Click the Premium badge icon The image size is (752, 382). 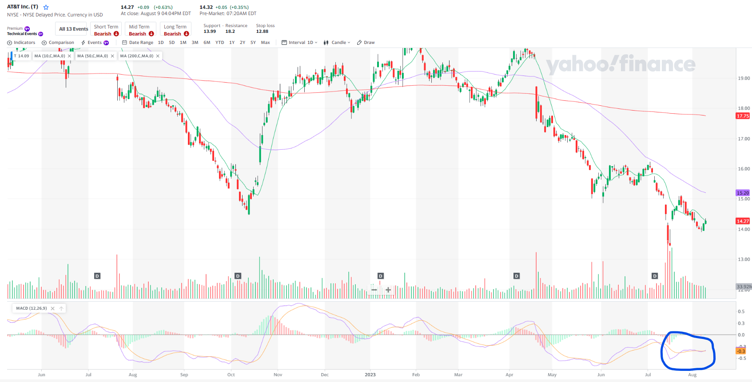pos(27,28)
